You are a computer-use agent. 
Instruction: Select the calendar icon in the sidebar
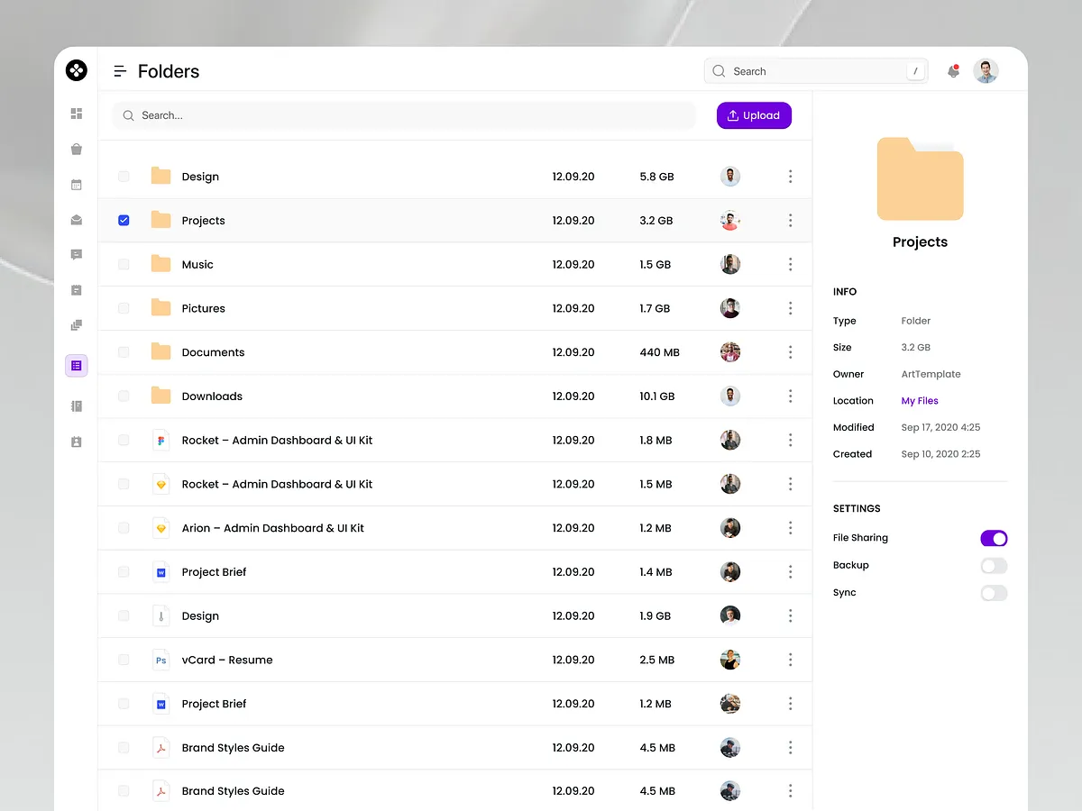[76, 184]
